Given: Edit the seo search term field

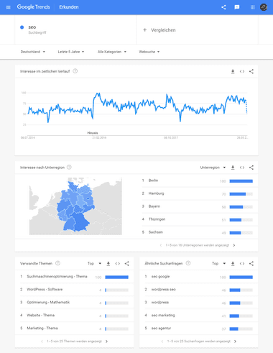Looking at the screenshot, I should click(75, 29).
